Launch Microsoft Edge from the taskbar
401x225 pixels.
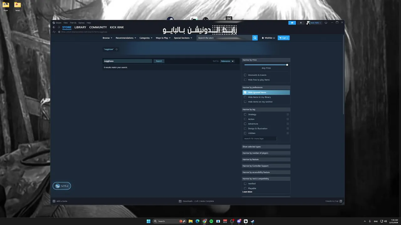[197, 221]
